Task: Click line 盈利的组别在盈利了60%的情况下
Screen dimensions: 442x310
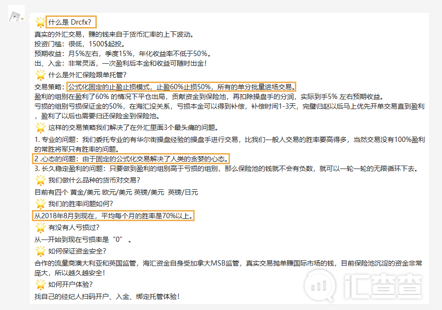Action: tap(209, 97)
